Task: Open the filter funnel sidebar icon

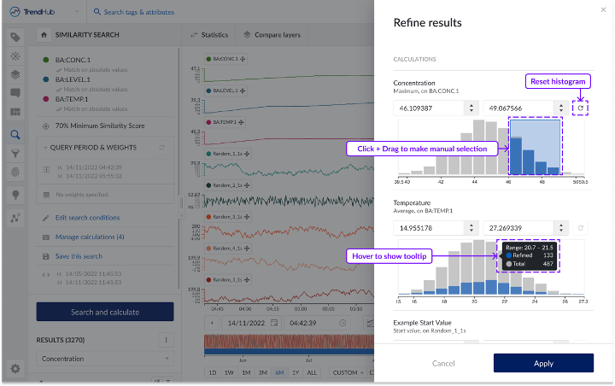Action: tap(15, 154)
